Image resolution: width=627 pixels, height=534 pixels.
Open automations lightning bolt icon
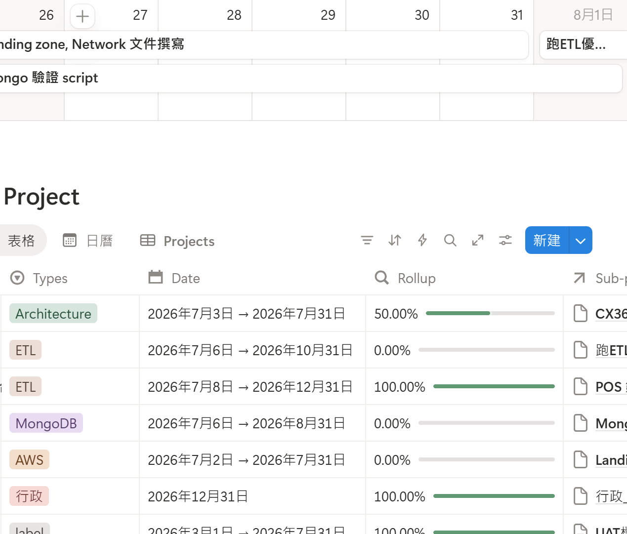422,241
